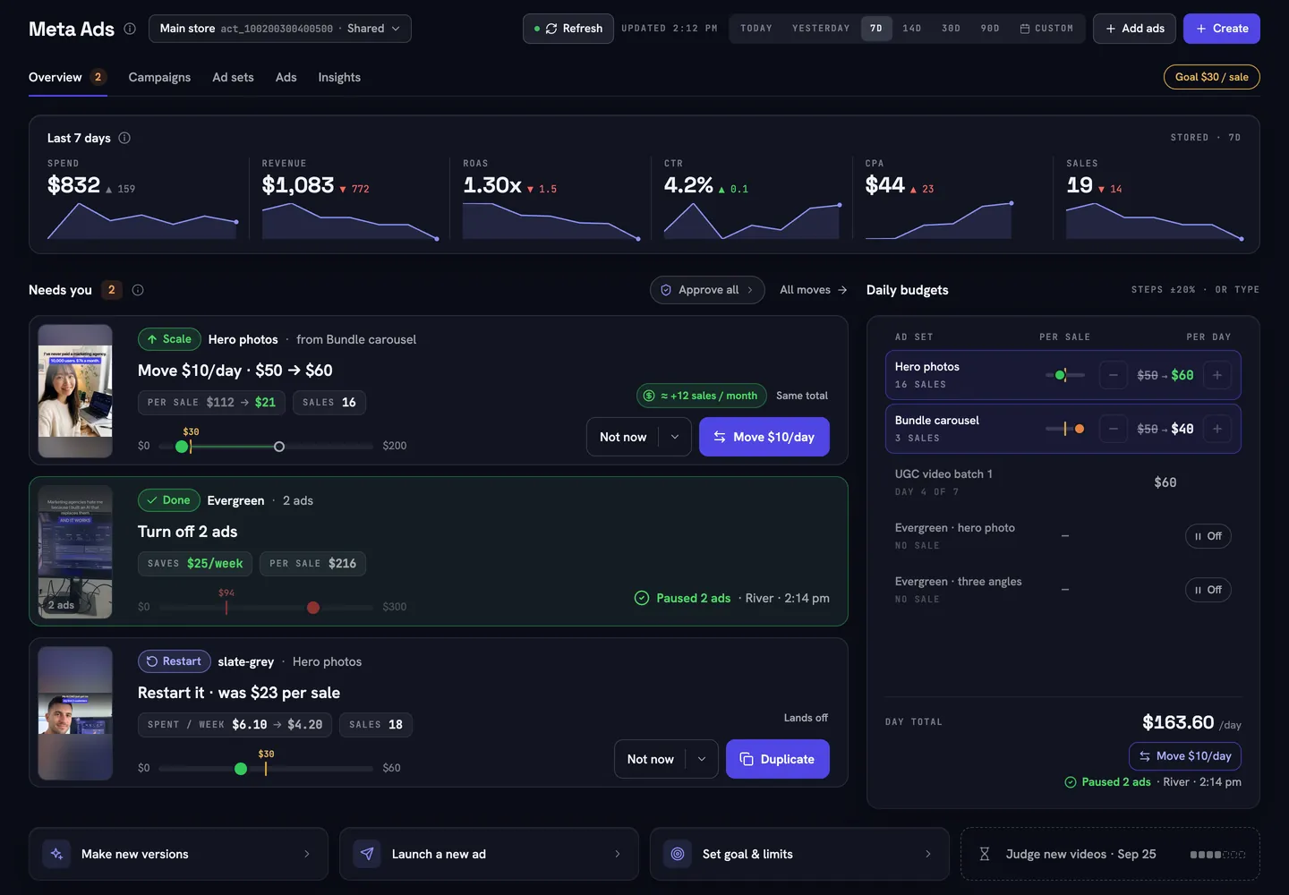Increase Bundle carousel daily budget
Screen dimensions: 1289x895
point(1217,429)
